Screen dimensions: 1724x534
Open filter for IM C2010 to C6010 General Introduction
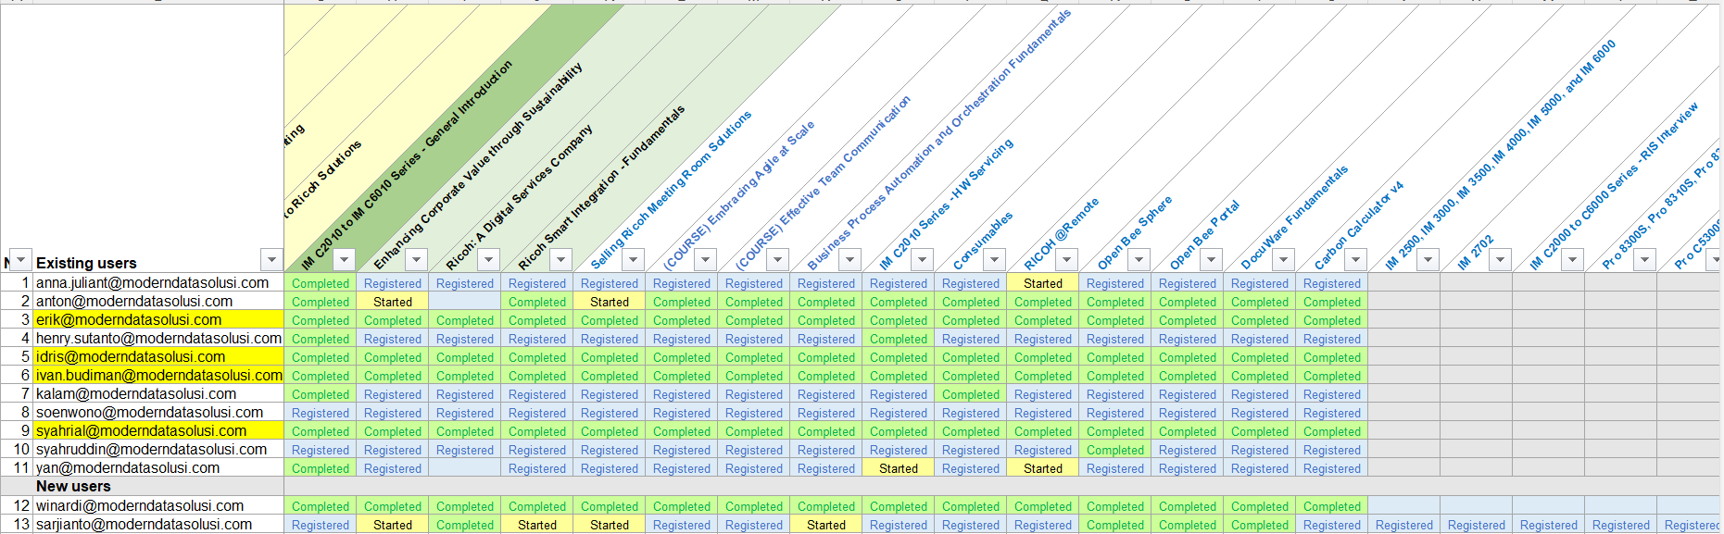click(x=344, y=260)
